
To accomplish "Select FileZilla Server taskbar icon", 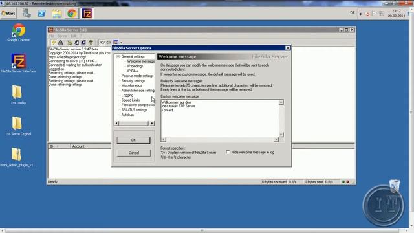I will (87, 13).
